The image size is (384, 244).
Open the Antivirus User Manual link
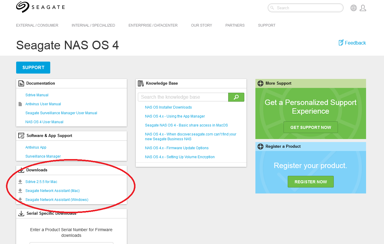pos(43,104)
